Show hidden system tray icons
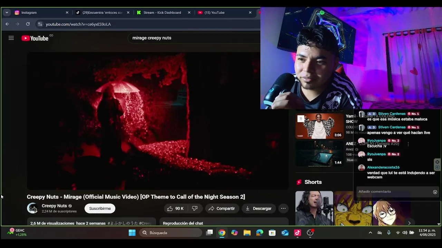Viewport: 442px width, 248px height. click(371, 233)
